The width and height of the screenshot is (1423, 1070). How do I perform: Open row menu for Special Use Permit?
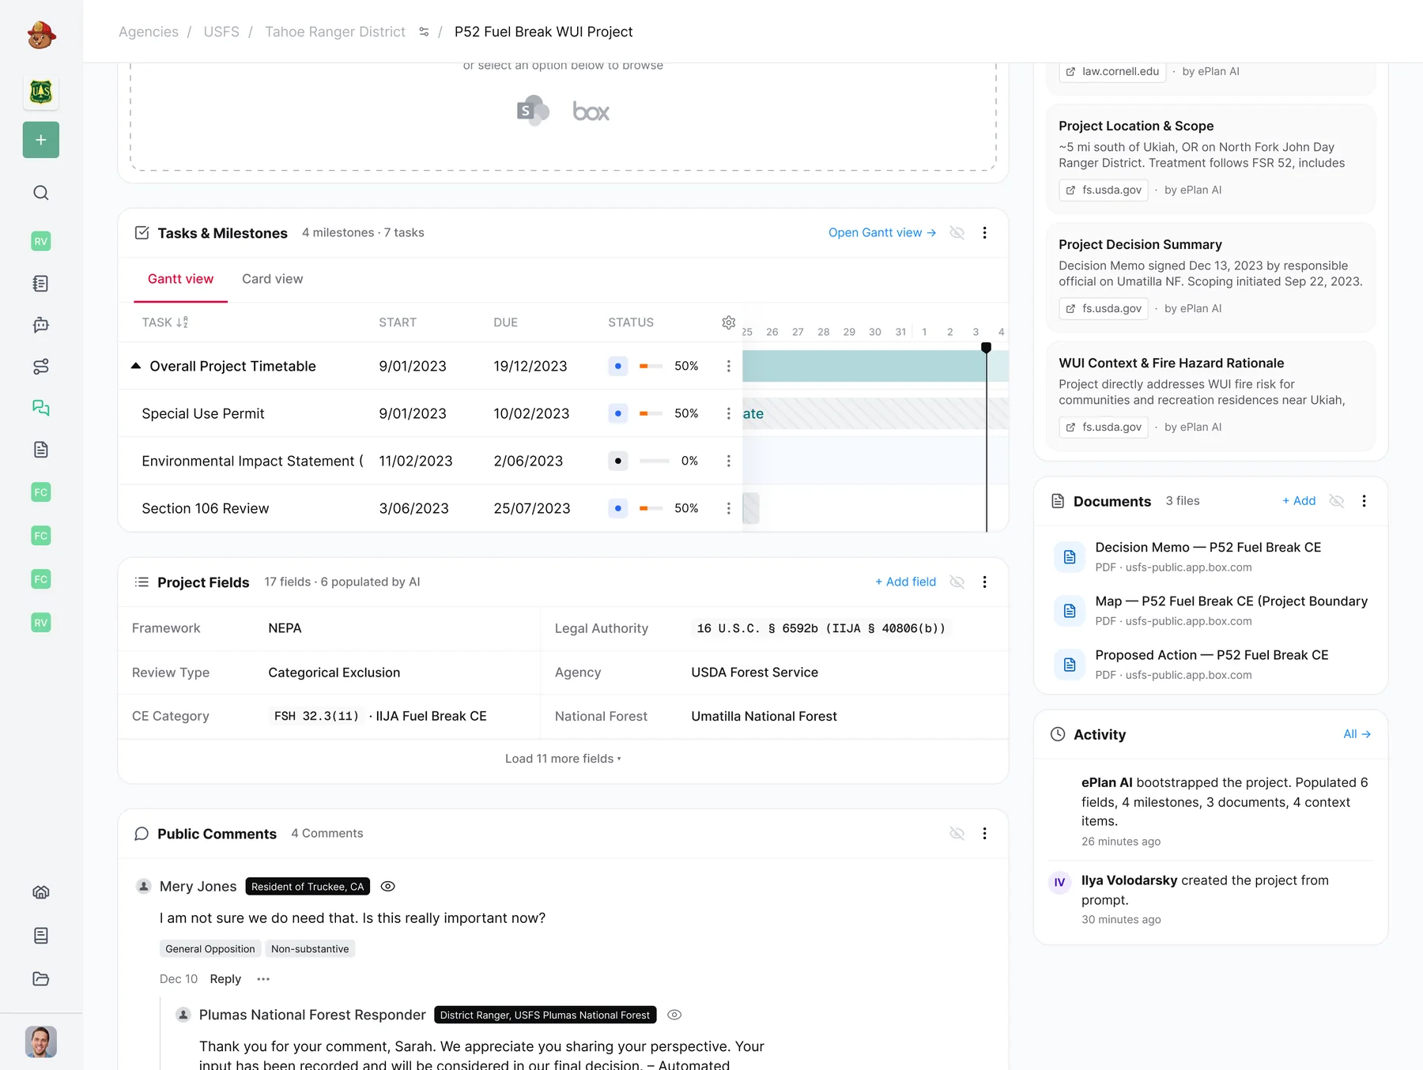coord(729,413)
